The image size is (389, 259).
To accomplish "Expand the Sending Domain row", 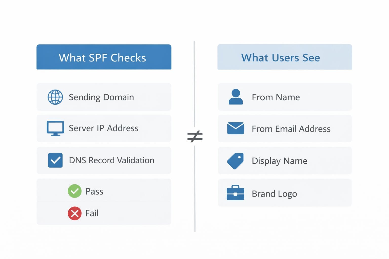I will click(104, 97).
